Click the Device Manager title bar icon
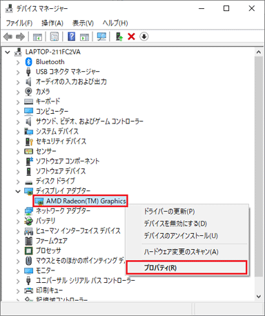The width and height of the screenshot is (265, 316). pos(9,8)
